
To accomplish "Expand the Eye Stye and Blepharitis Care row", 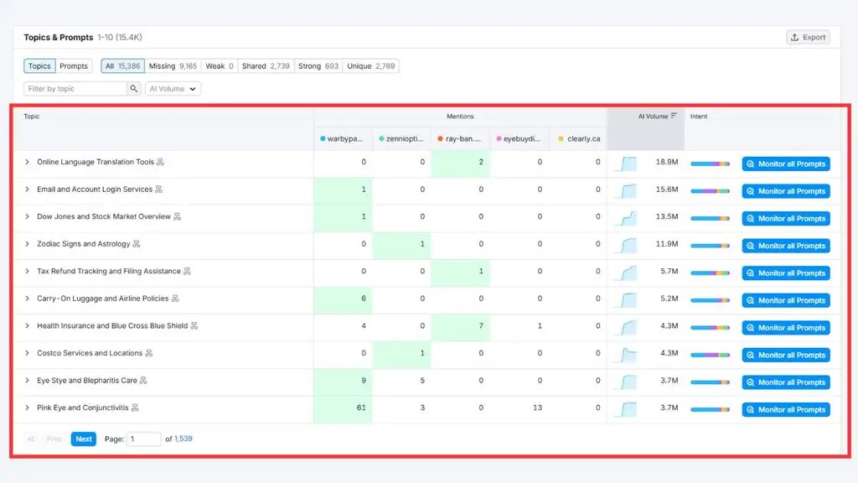I will tap(27, 381).
